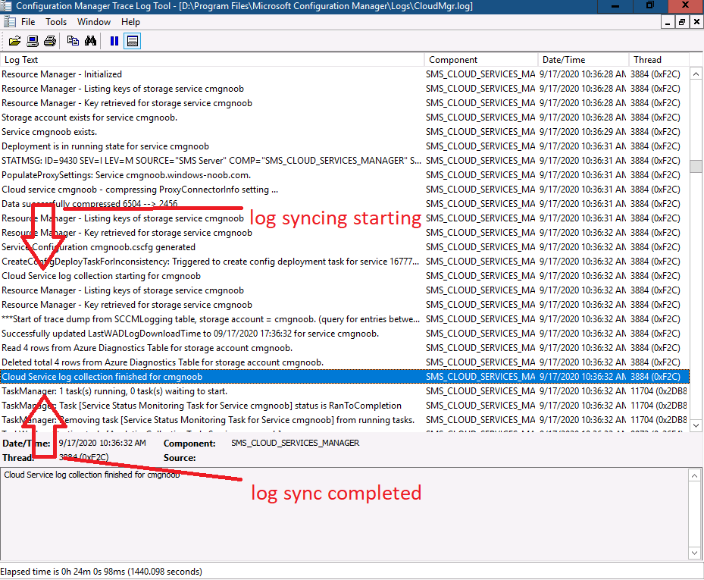This screenshot has width=704, height=580.
Task: Open Find with the binoculars icon
Action: click(x=91, y=42)
